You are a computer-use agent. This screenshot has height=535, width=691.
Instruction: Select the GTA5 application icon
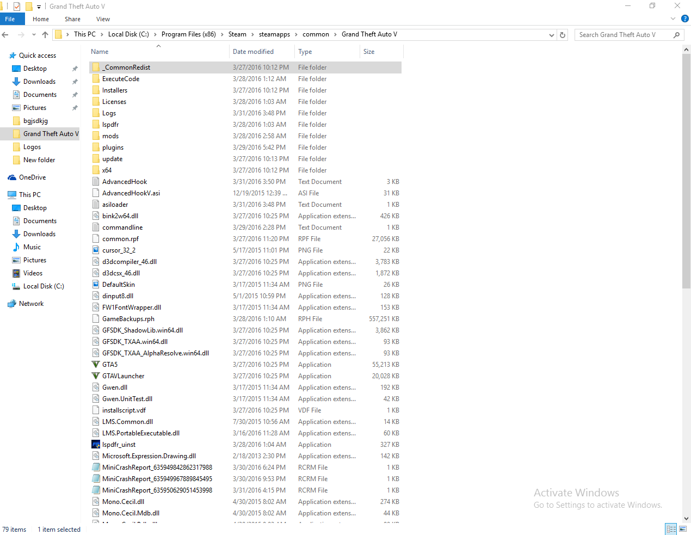tap(96, 365)
